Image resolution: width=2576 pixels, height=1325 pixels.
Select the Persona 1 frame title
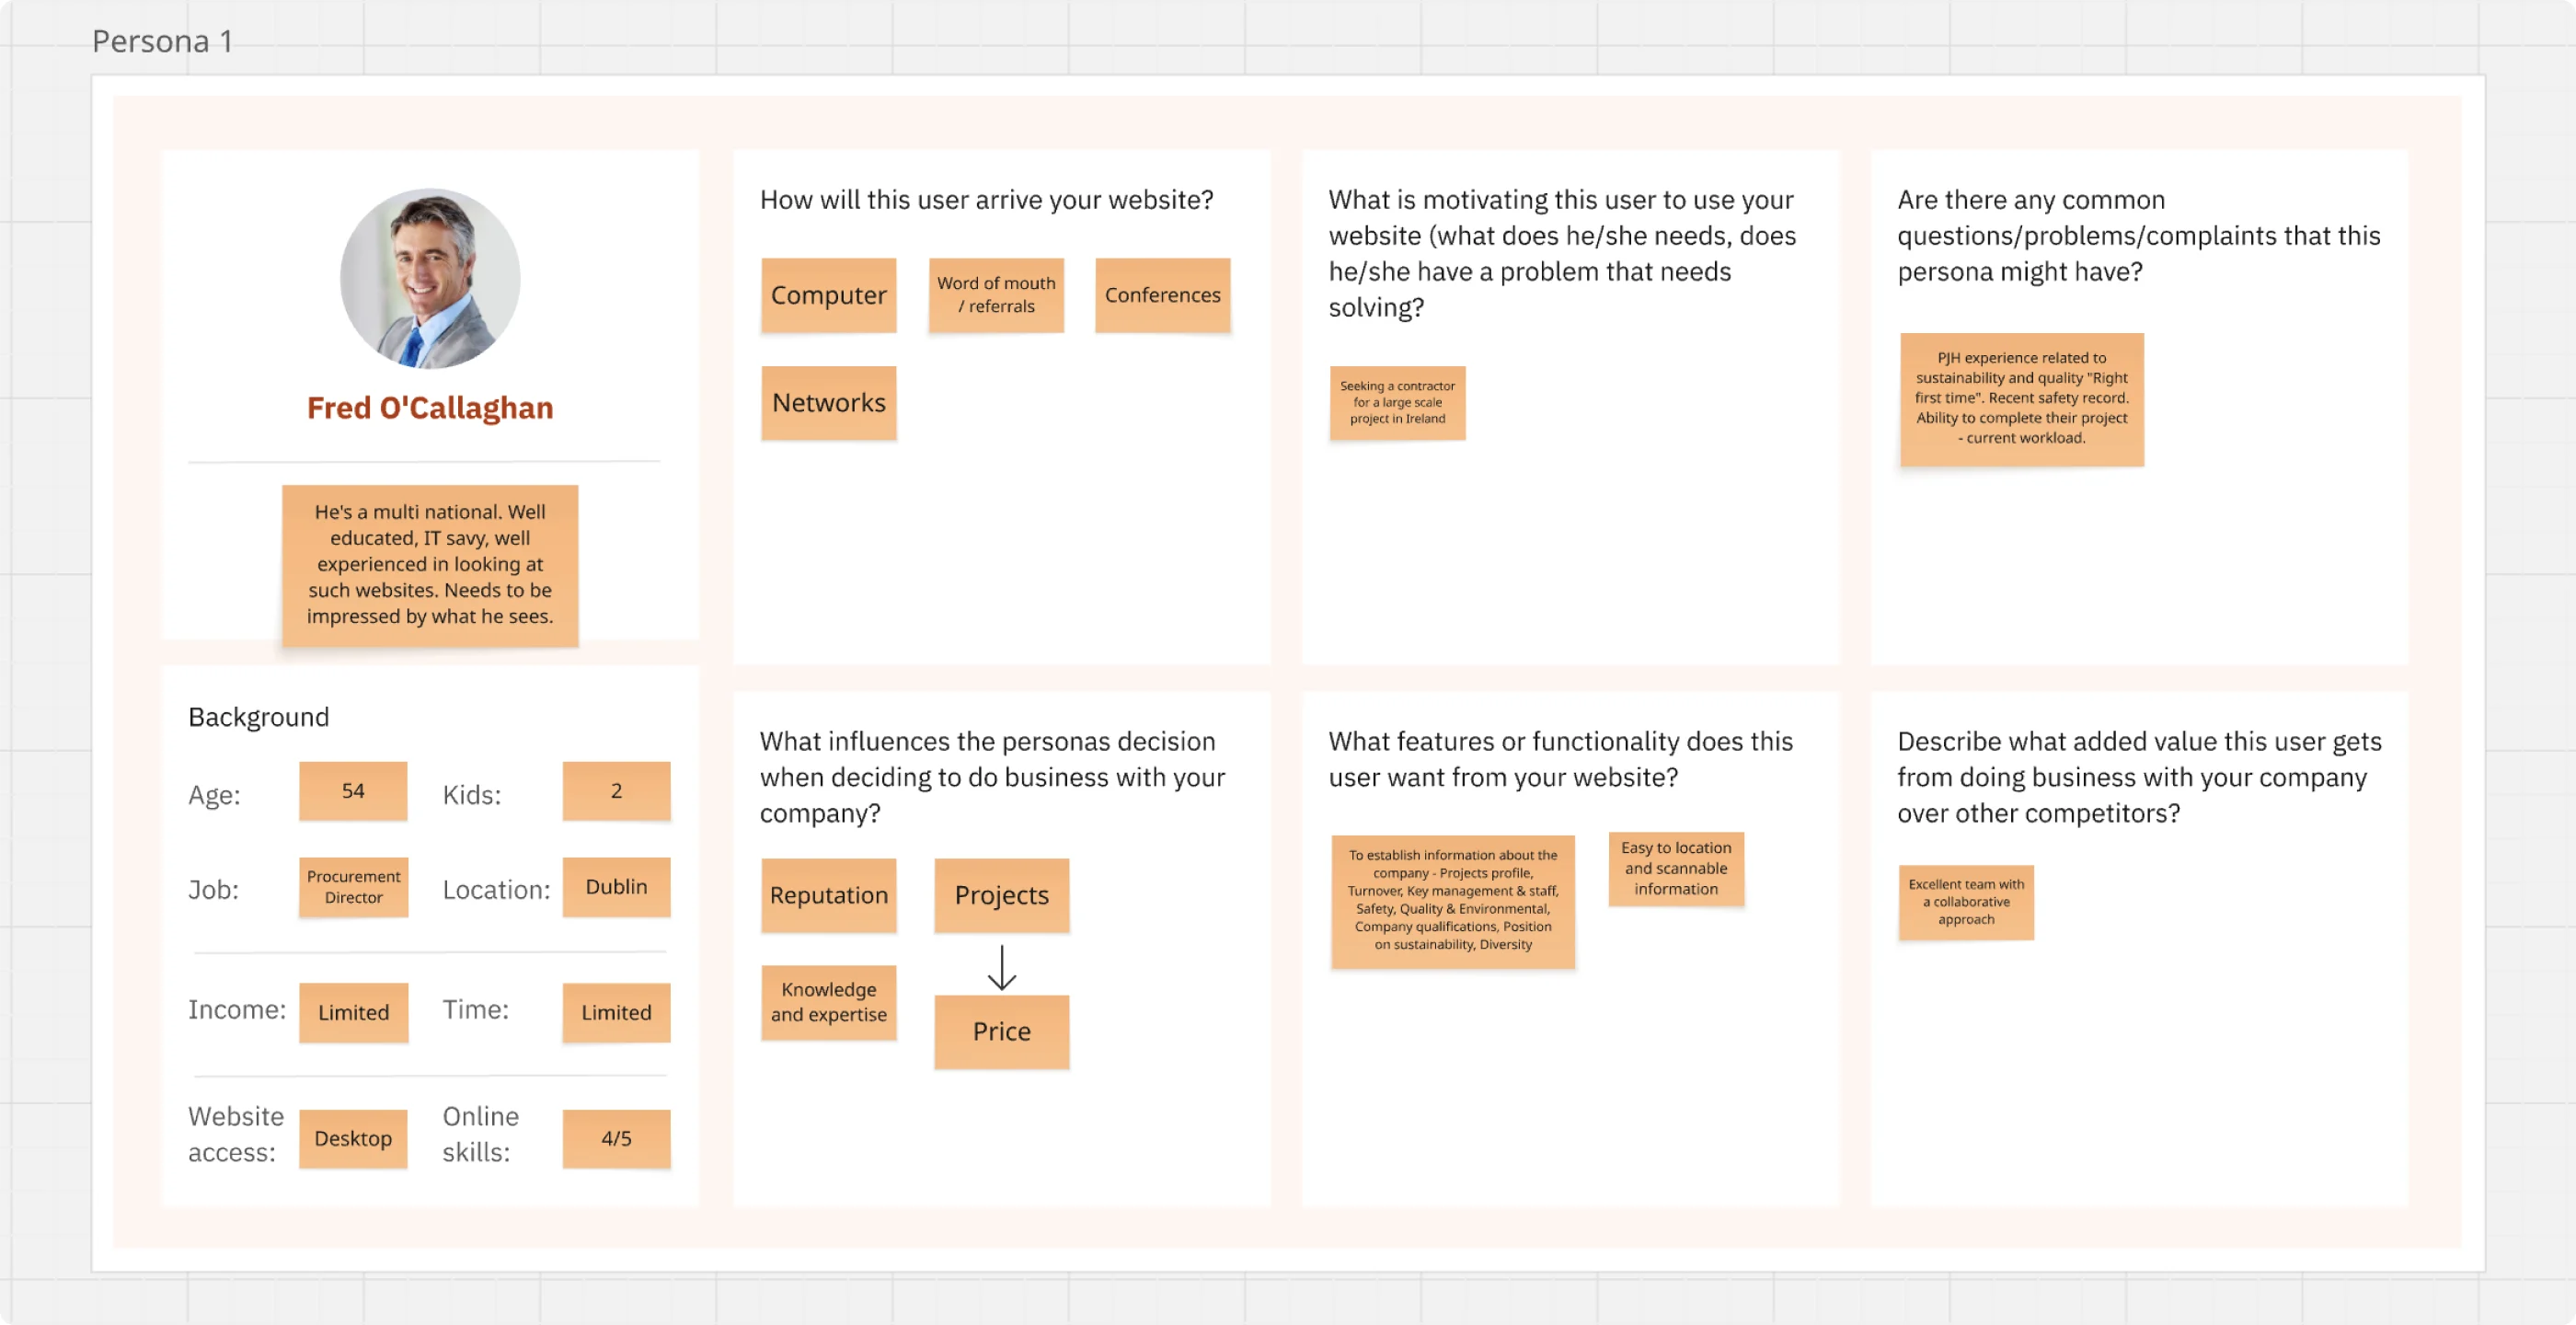tap(162, 41)
